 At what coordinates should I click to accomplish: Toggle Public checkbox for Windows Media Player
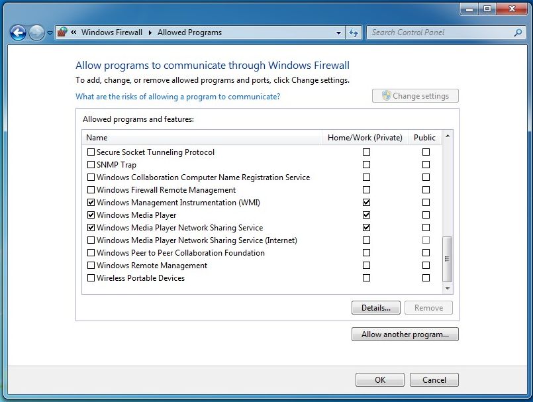point(426,215)
